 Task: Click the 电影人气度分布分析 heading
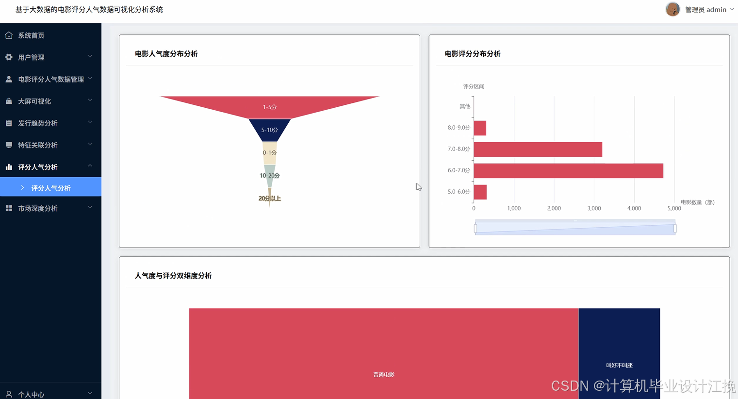coord(166,54)
